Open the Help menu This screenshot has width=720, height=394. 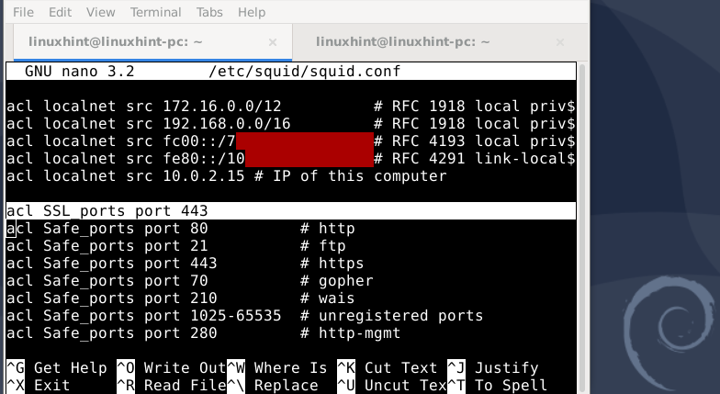251,13
